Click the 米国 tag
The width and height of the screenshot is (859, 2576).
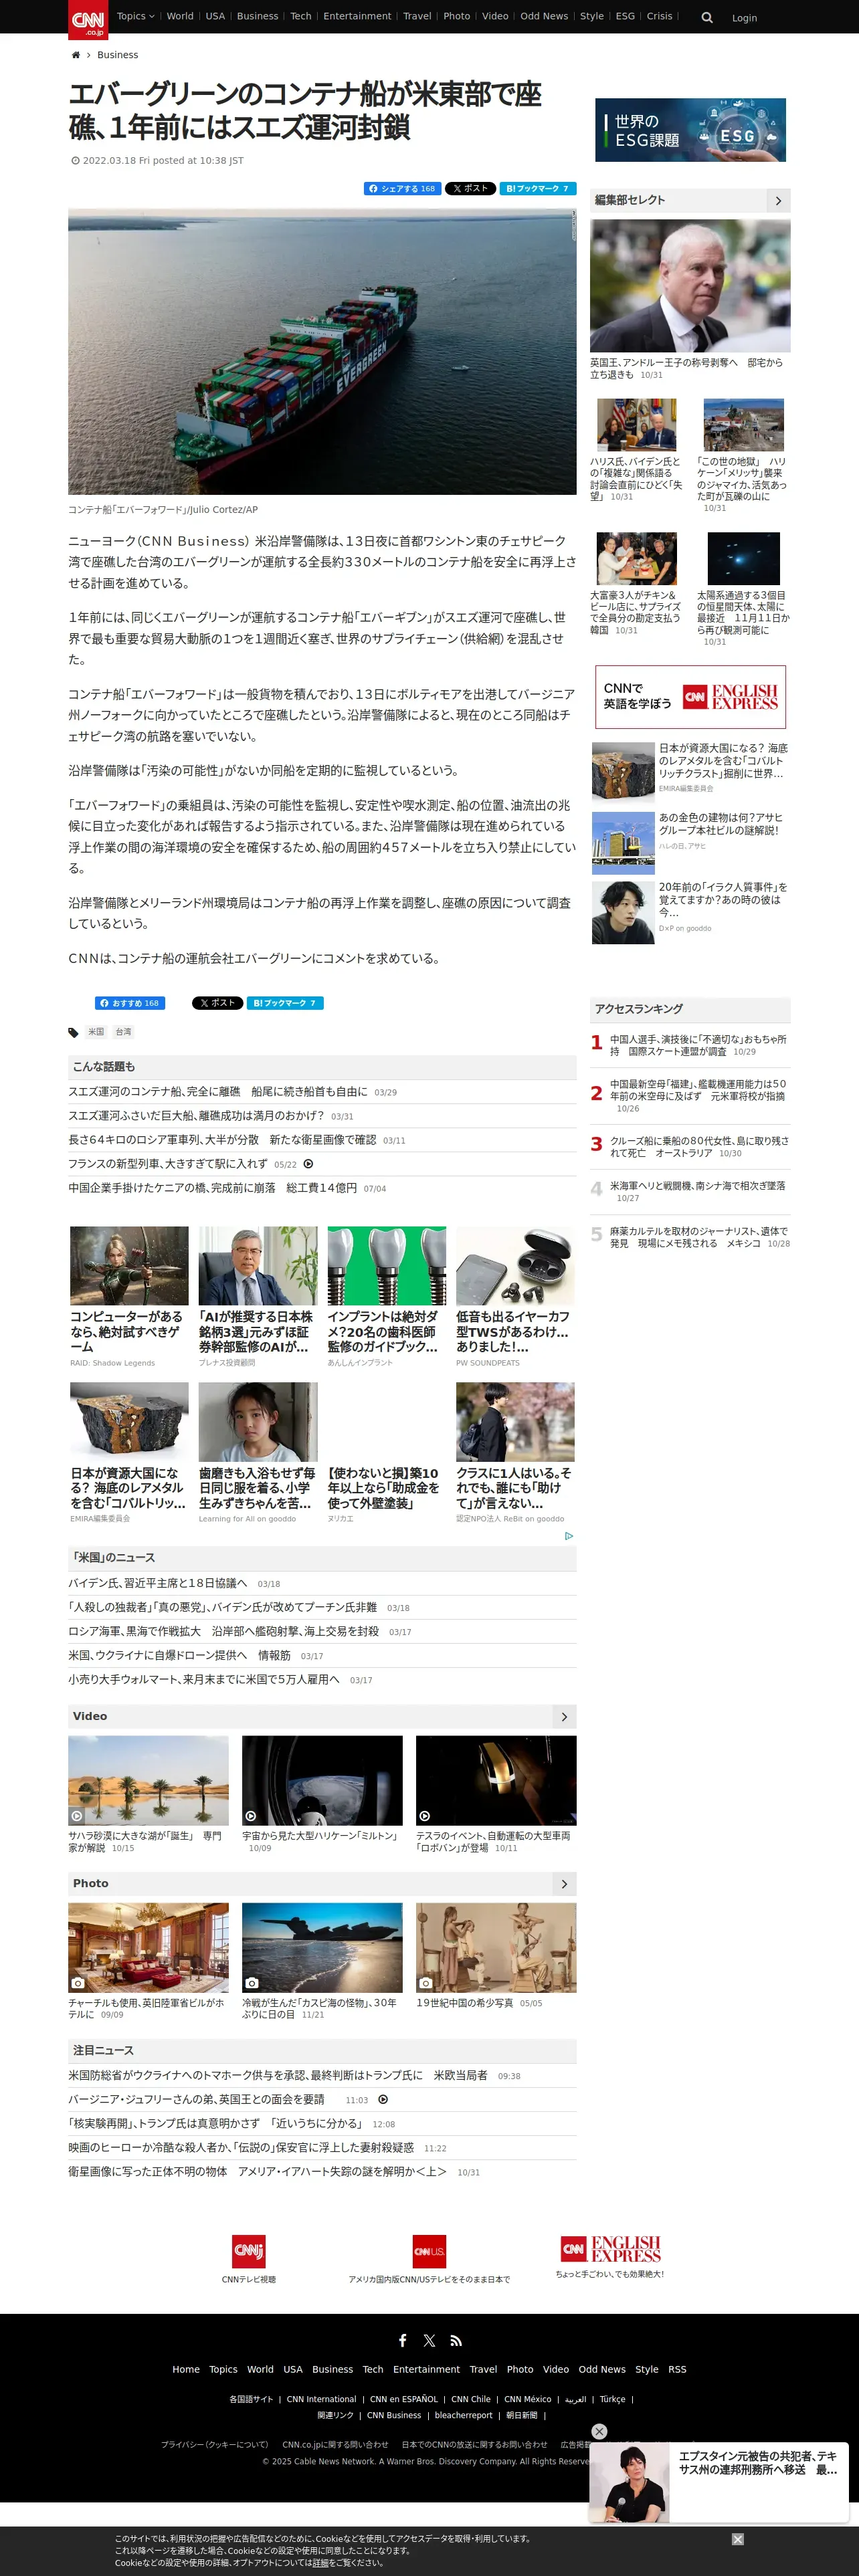(x=96, y=1032)
